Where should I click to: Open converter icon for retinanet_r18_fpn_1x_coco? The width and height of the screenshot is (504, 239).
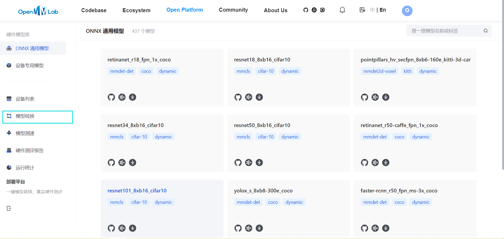(x=122, y=97)
